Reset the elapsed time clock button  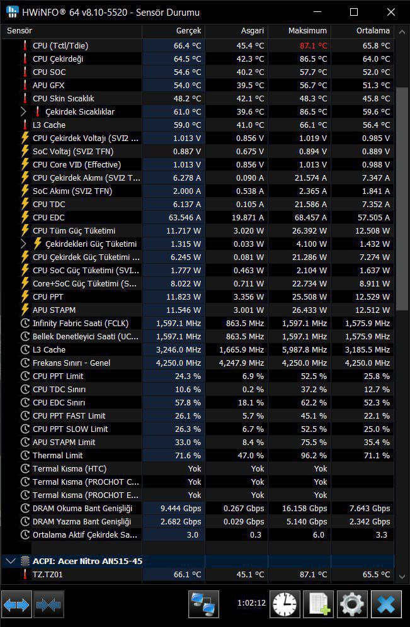[x=285, y=604]
